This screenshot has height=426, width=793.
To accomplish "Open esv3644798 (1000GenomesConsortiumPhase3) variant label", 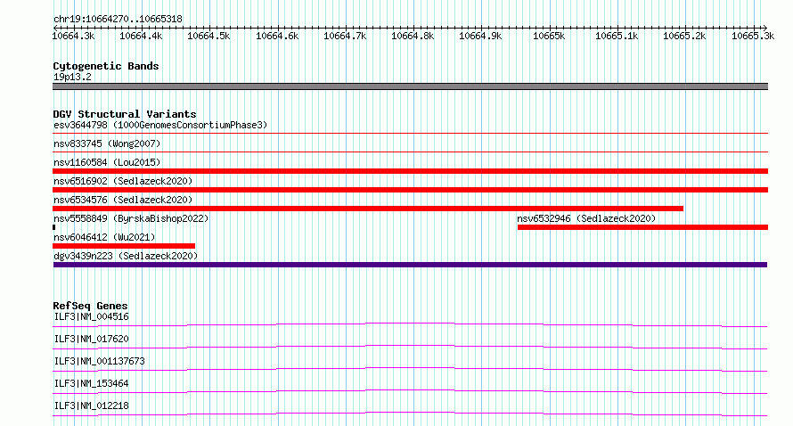I will [x=160, y=125].
